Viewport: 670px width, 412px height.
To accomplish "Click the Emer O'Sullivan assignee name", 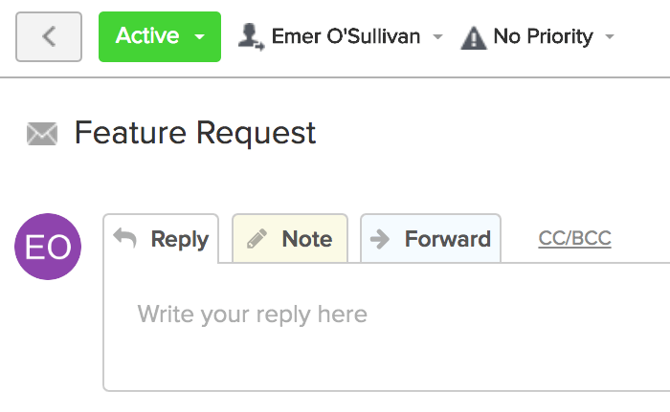I will [346, 36].
